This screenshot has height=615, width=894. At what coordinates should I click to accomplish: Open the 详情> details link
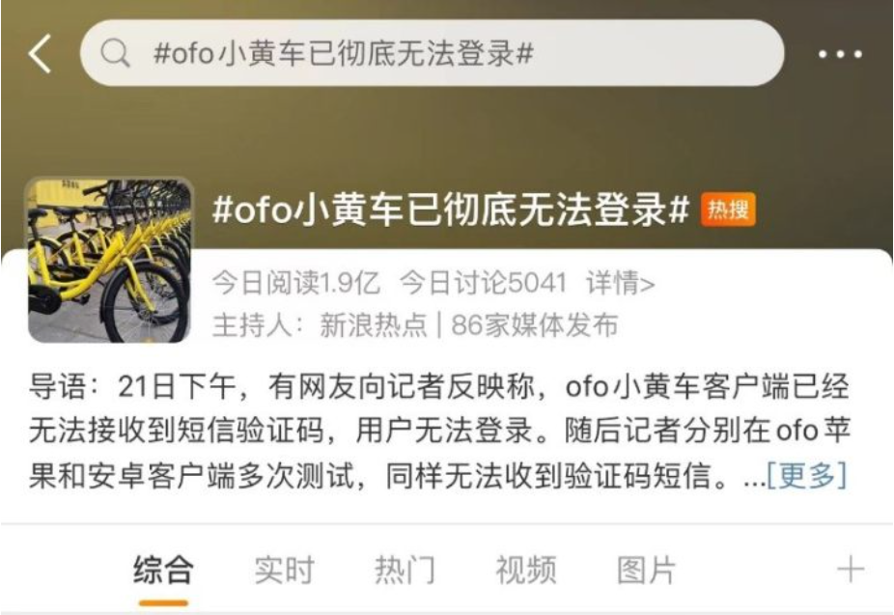click(621, 282)
